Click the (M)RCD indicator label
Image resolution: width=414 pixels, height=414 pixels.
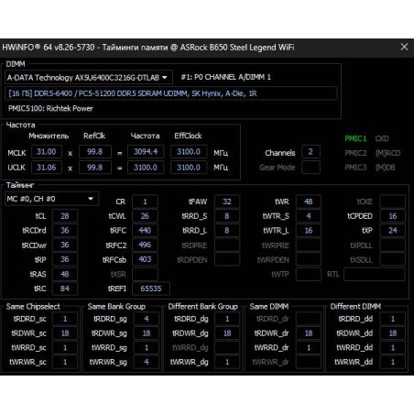(387, 153)
